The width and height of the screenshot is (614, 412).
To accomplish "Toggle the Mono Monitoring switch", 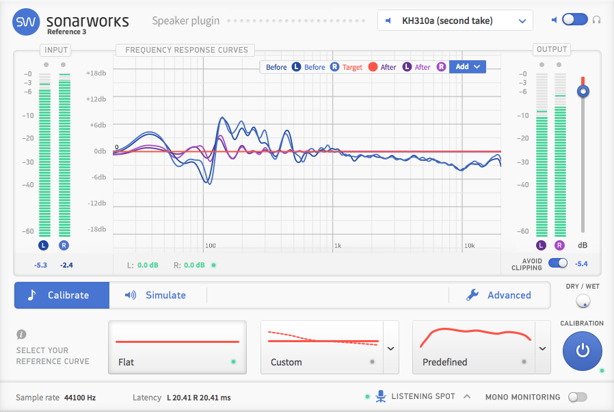I will pyautogui.click(x=578, y=397).
